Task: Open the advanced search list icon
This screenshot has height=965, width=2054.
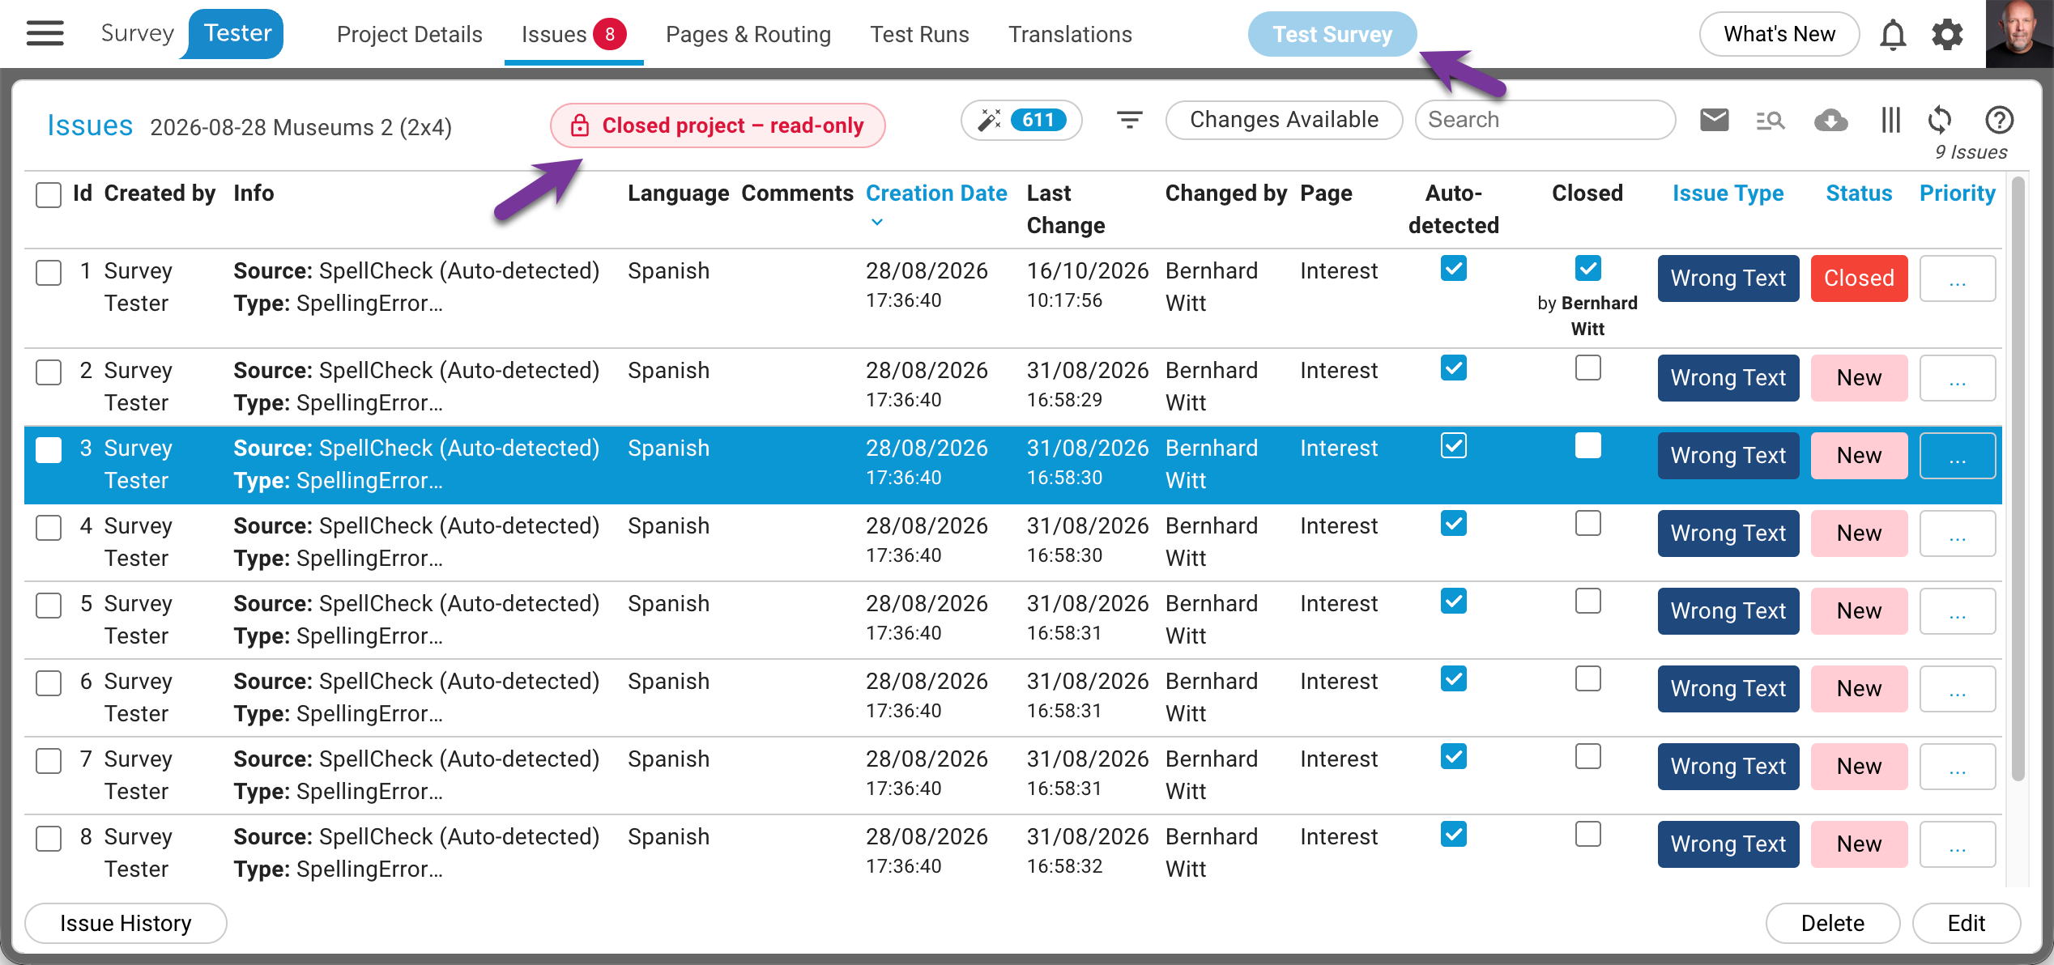Action: 1771,121
